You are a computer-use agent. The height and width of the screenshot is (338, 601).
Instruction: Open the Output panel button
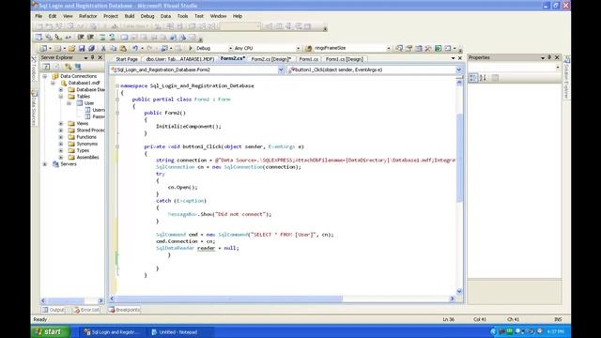coord(54,310)
